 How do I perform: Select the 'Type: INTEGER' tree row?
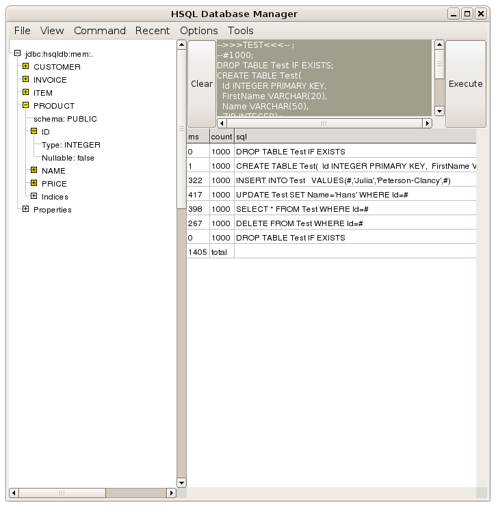(71, 145)
